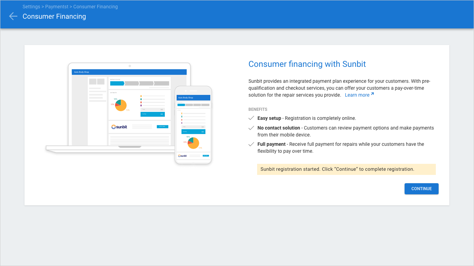
Task: Click the back arrow icon in header
Action: 13,16
